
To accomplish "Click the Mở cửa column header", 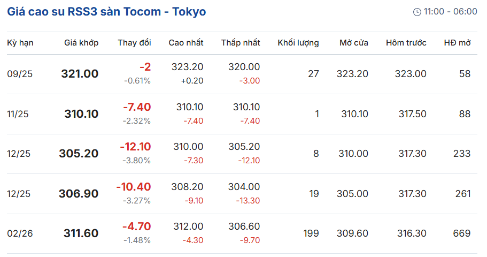I will [x=354, y=43].
